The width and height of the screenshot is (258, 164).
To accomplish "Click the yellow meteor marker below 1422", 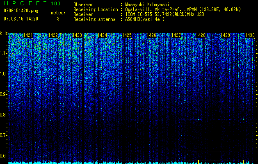I will click(x=50, y=162).
